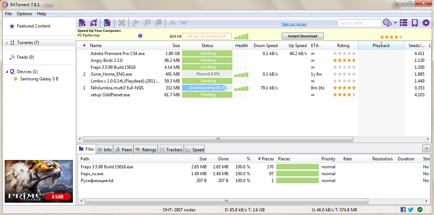The width and height of the screenshot is (434, 215).
Task: Move torrent up the queue arrow
Action: (172, 23)
